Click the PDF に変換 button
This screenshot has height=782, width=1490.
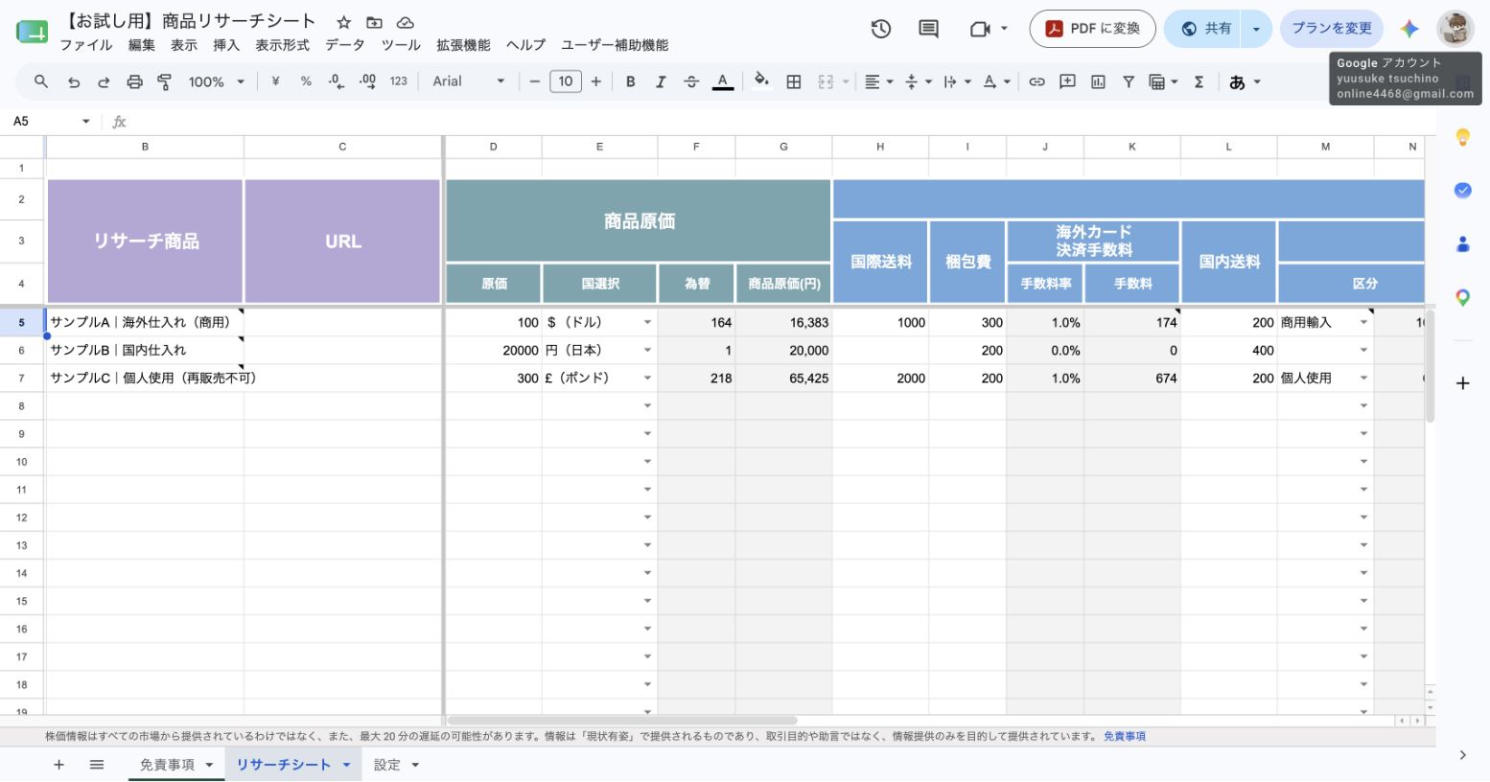[1092, 29]
